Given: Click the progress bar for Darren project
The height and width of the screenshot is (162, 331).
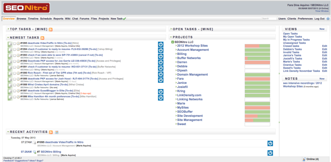Looking at the screenshot, I should pyautogui.click(x=257, y=62).
